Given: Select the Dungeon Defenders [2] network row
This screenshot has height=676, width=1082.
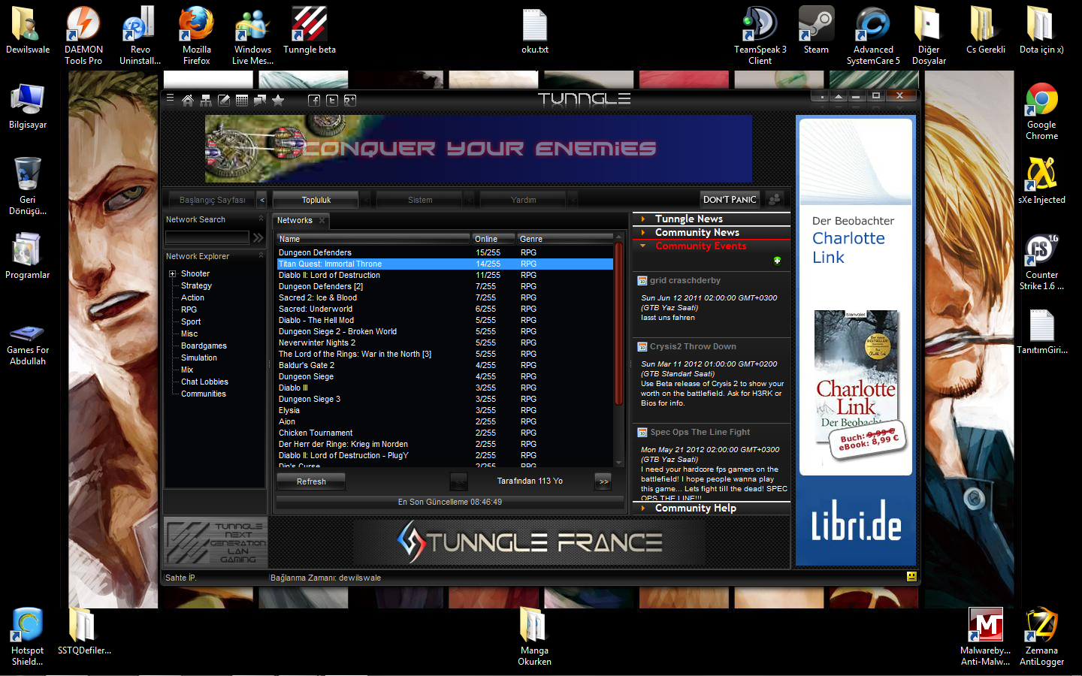Looking at the screenshot, I should (x=445, y=286).
